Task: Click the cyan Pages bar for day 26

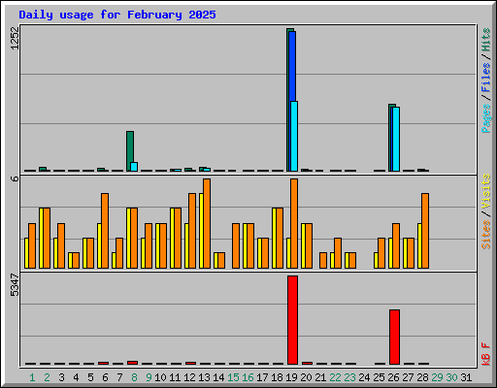Action: point(396,139)
